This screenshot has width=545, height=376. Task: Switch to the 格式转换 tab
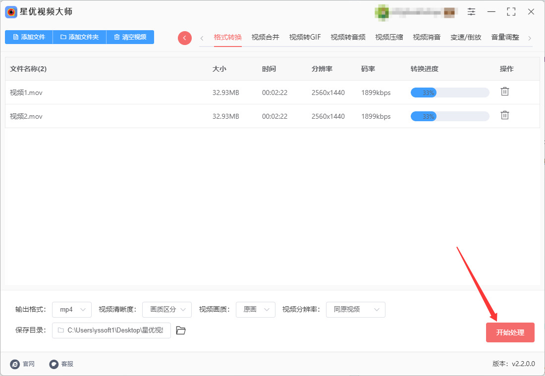(x=228, y=37)
